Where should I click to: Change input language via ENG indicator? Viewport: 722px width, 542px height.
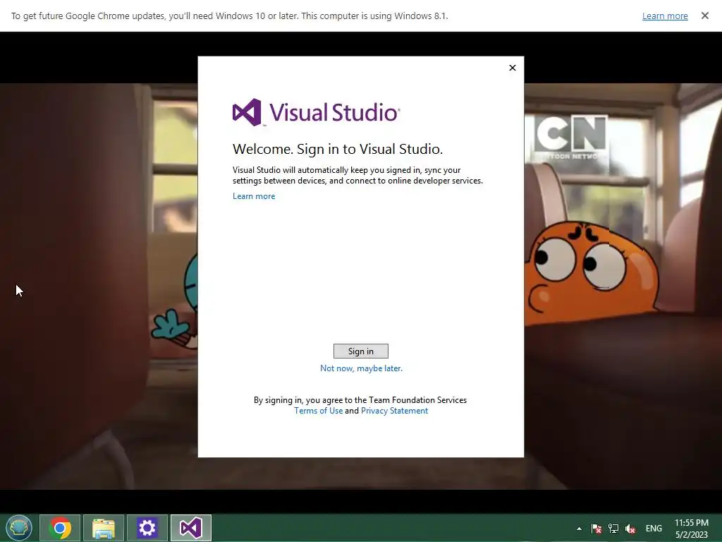(654, 529)
